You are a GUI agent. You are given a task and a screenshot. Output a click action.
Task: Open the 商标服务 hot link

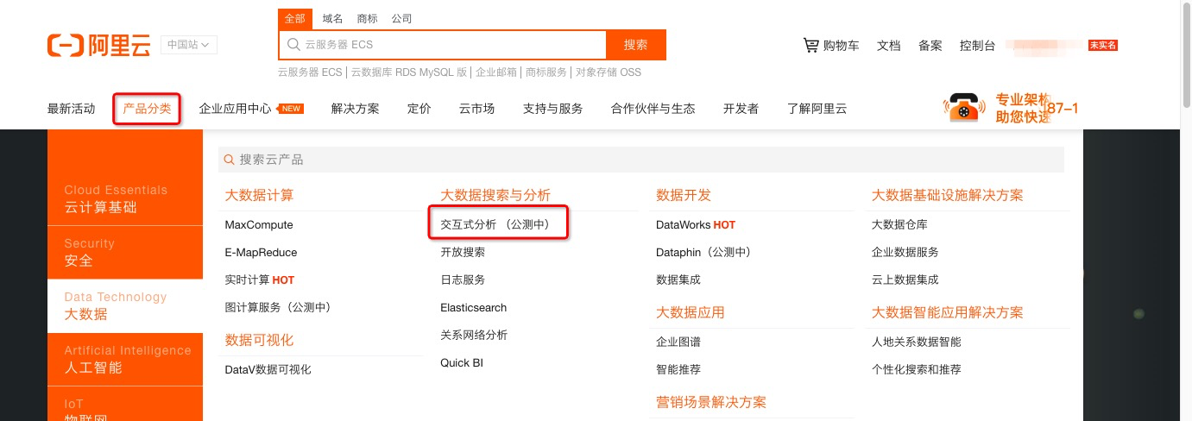[546, 72]
